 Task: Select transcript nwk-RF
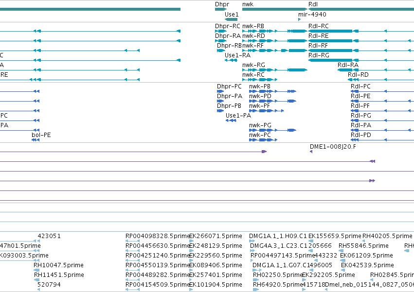coord(275,51)
